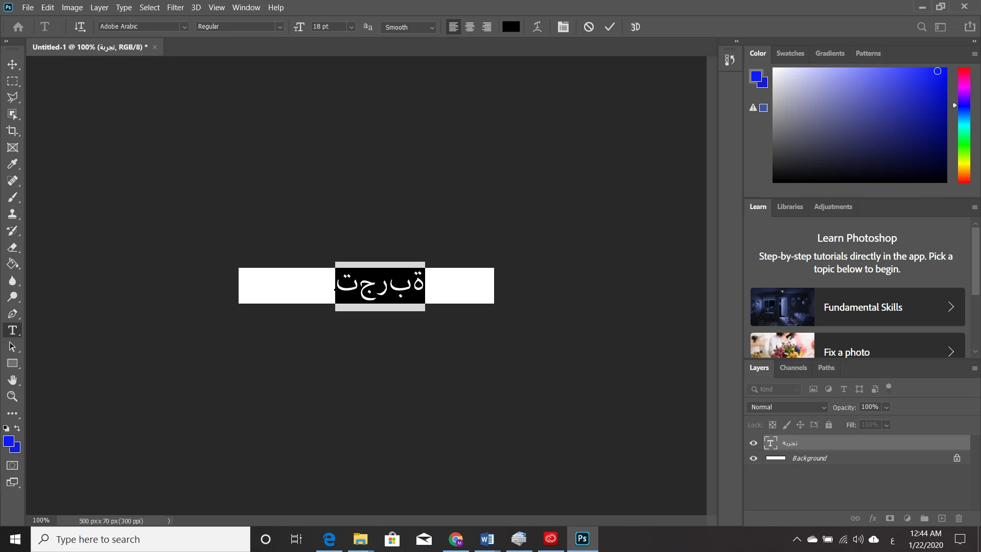981x552 pixels.
Task: Open the Filter menu
Action: pyautogui.click(x=175, y=8)
